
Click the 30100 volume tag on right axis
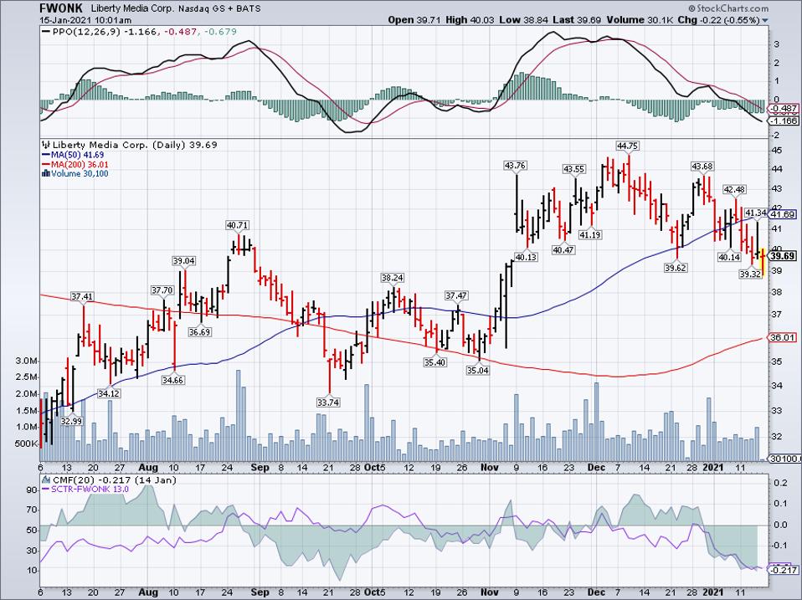pyautogui.click(x=784, y=459)
